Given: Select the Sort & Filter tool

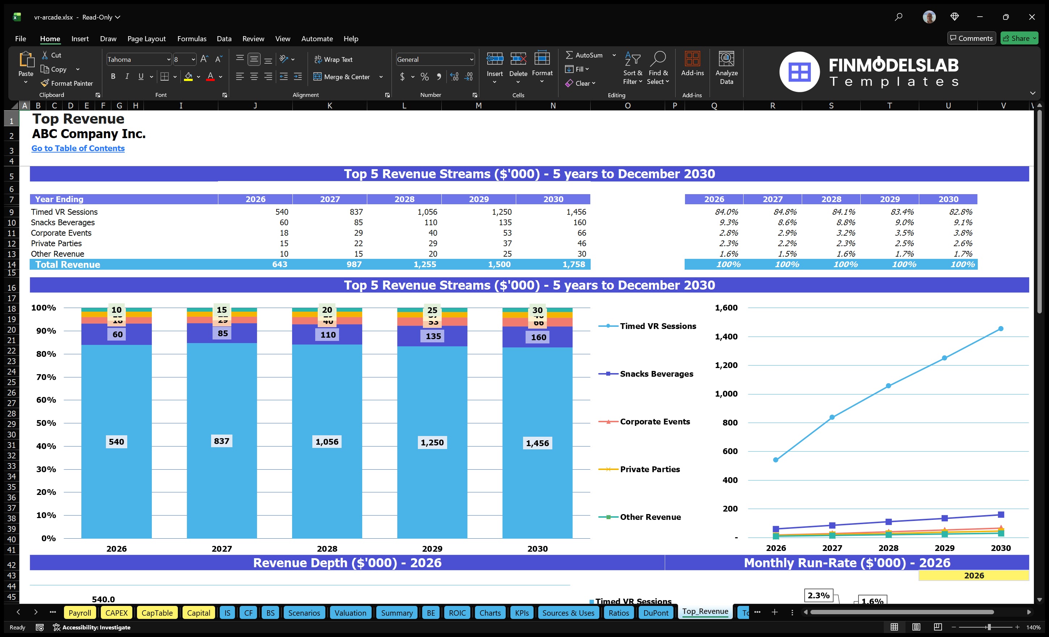Looking at the screenshot, I should pos(633,68).
